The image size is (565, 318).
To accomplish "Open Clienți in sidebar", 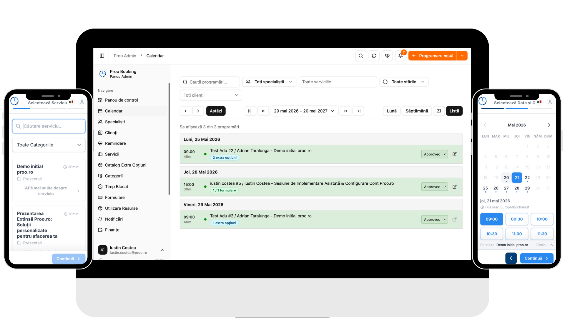I will point(111,133).
